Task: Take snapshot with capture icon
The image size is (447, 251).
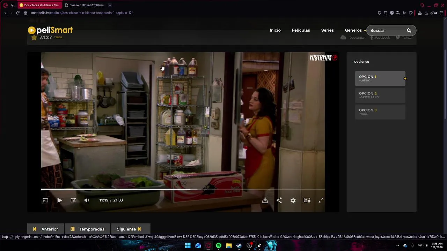Action: [x=386, y=13]
